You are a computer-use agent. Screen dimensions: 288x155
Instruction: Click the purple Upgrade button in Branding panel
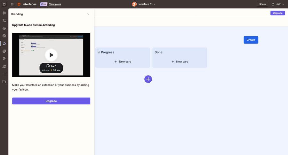51,101
